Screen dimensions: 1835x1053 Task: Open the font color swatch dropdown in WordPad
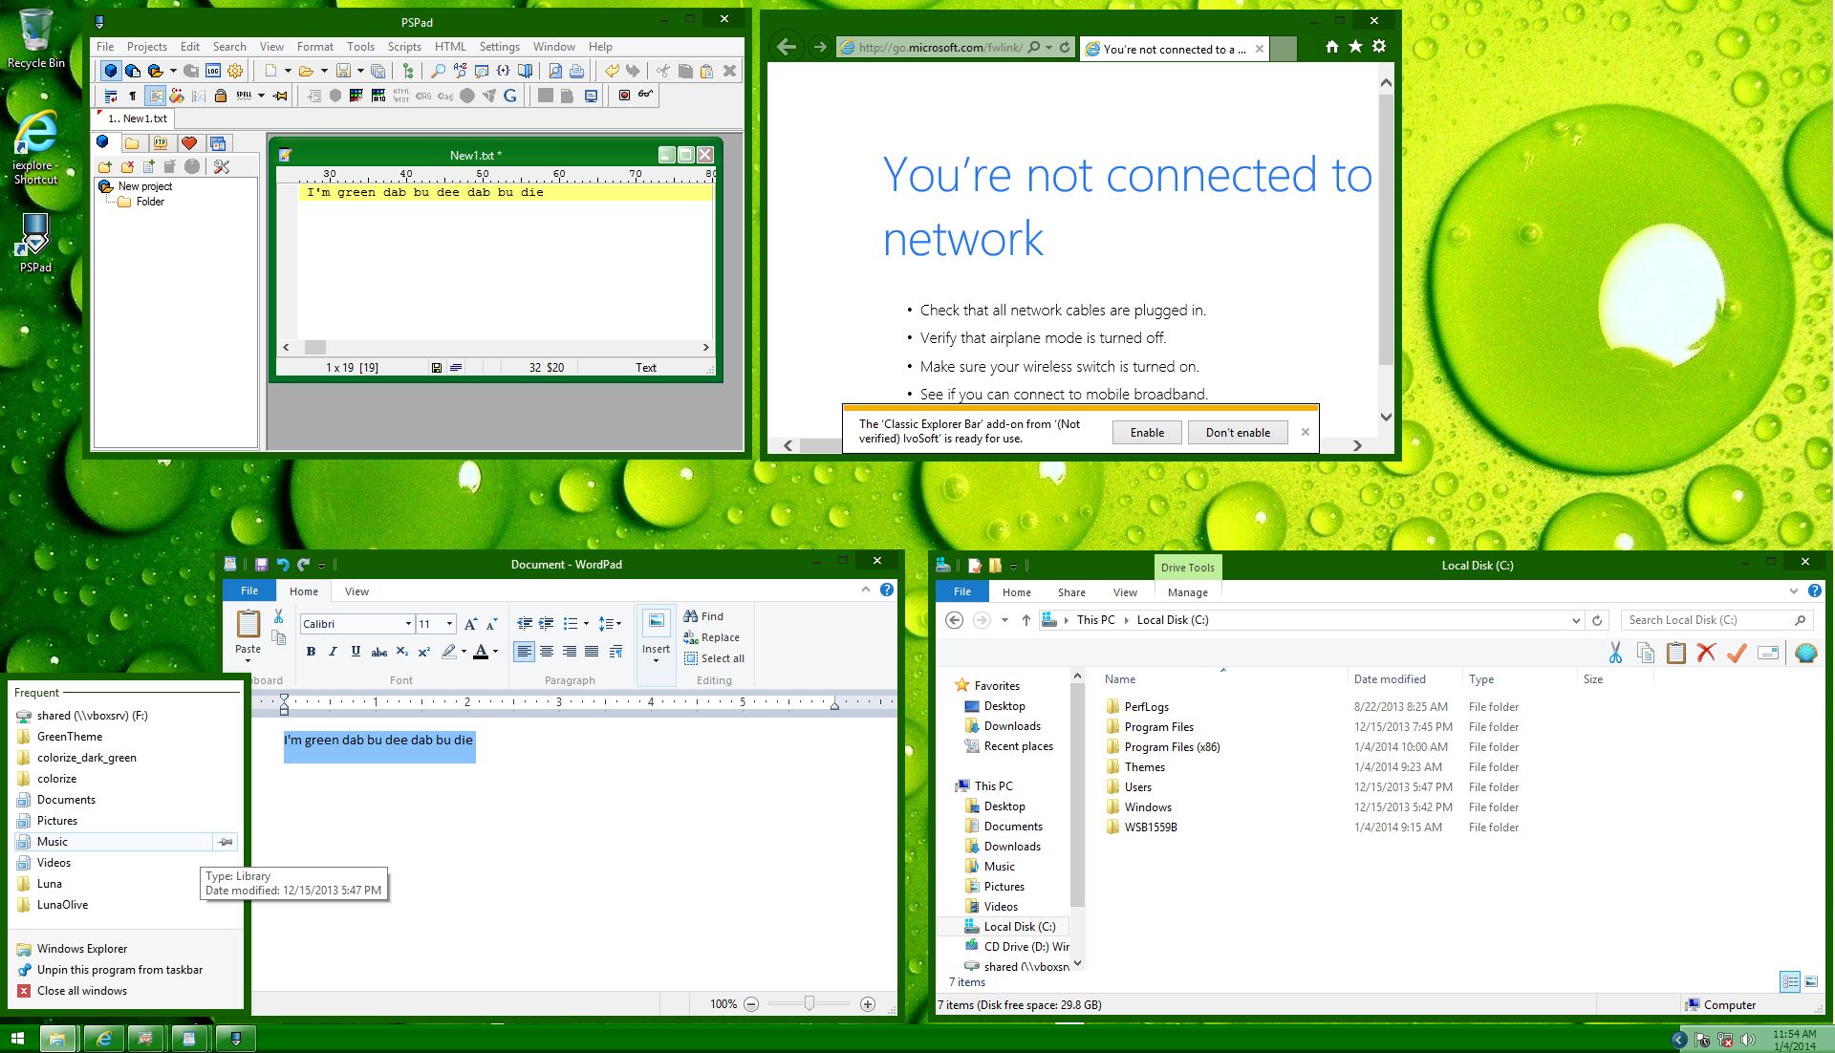point(495,652)
